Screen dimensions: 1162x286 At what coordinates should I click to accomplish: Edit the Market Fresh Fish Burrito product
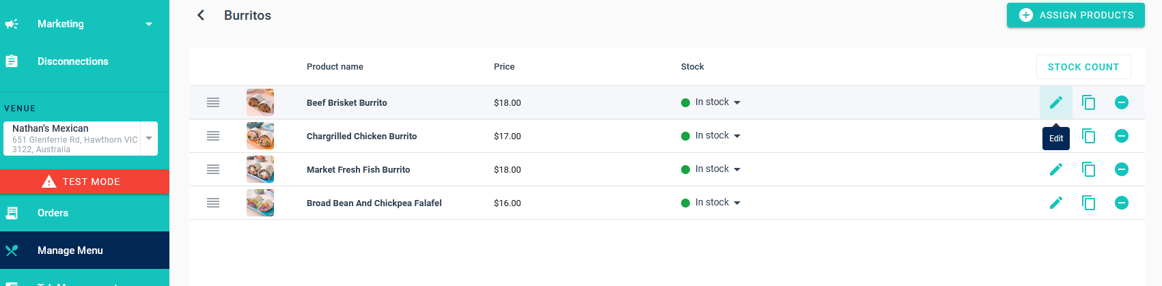(1055, 169)
